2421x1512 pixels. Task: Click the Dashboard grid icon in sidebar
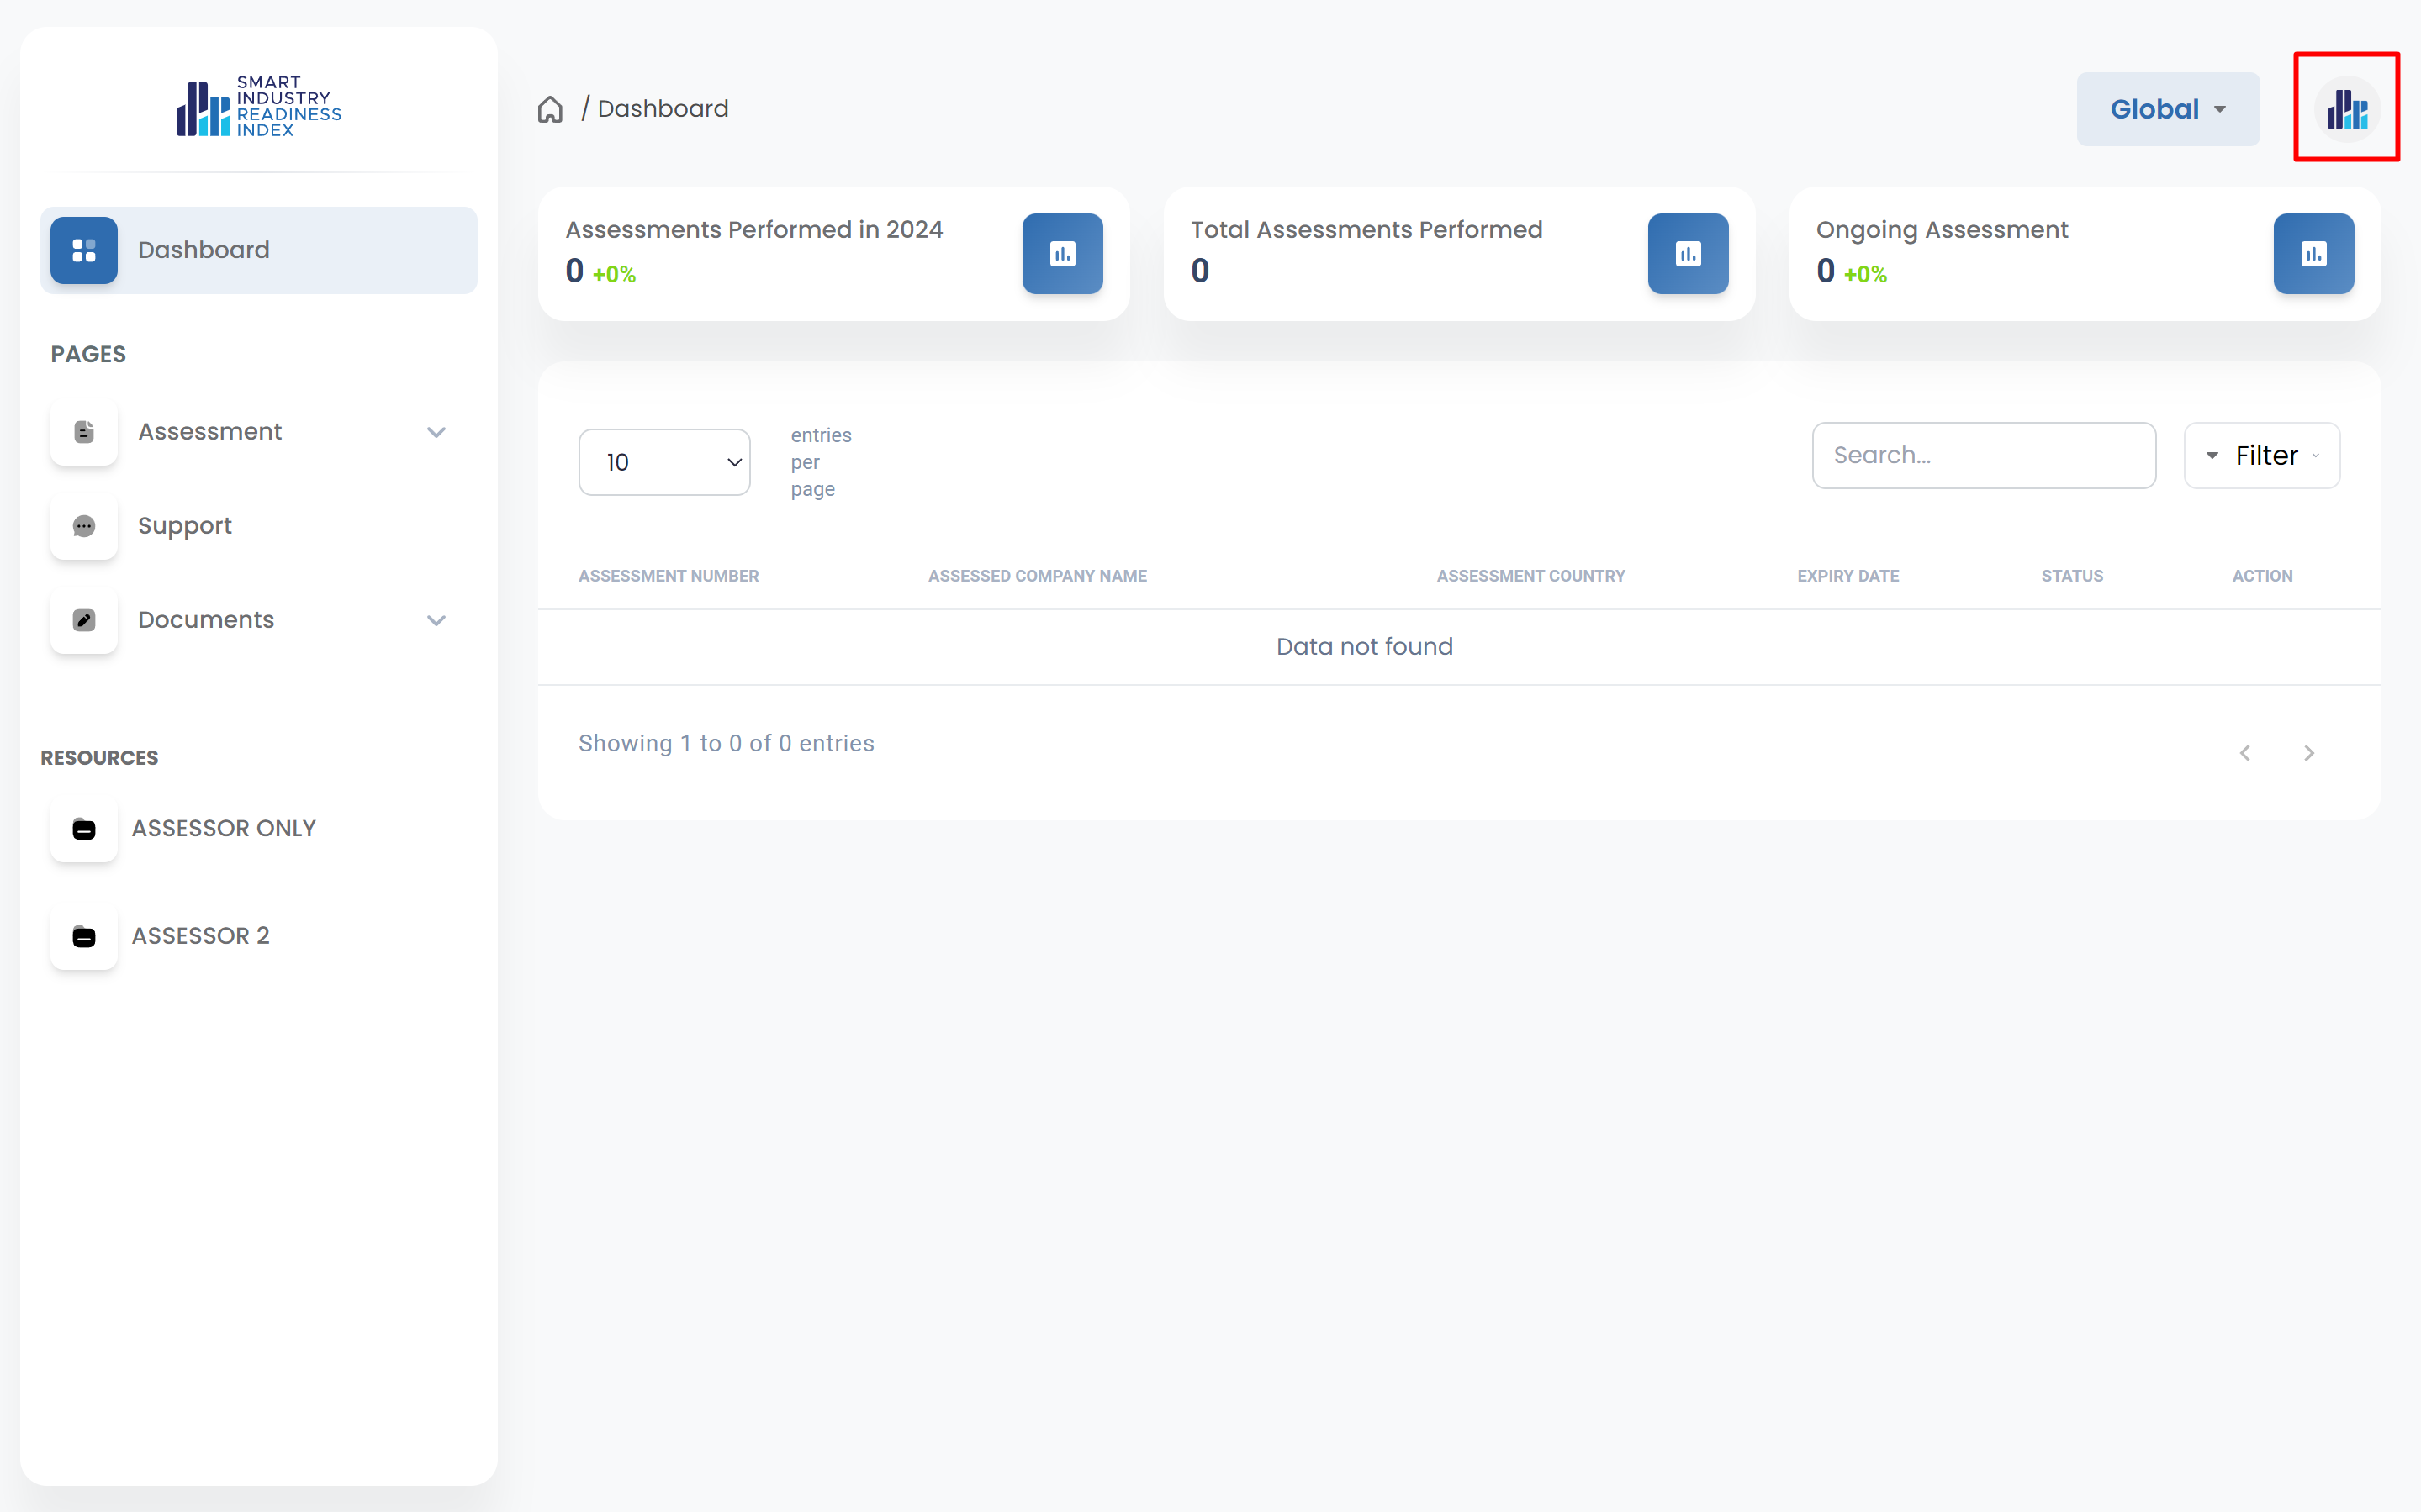click(x=84, y=250)
